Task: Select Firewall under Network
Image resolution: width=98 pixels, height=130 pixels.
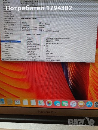Action: [x=8, y=54]
